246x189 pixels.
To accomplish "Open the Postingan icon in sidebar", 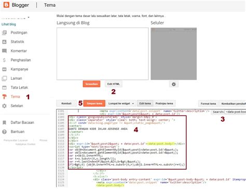I will click(x=4, y=33).
